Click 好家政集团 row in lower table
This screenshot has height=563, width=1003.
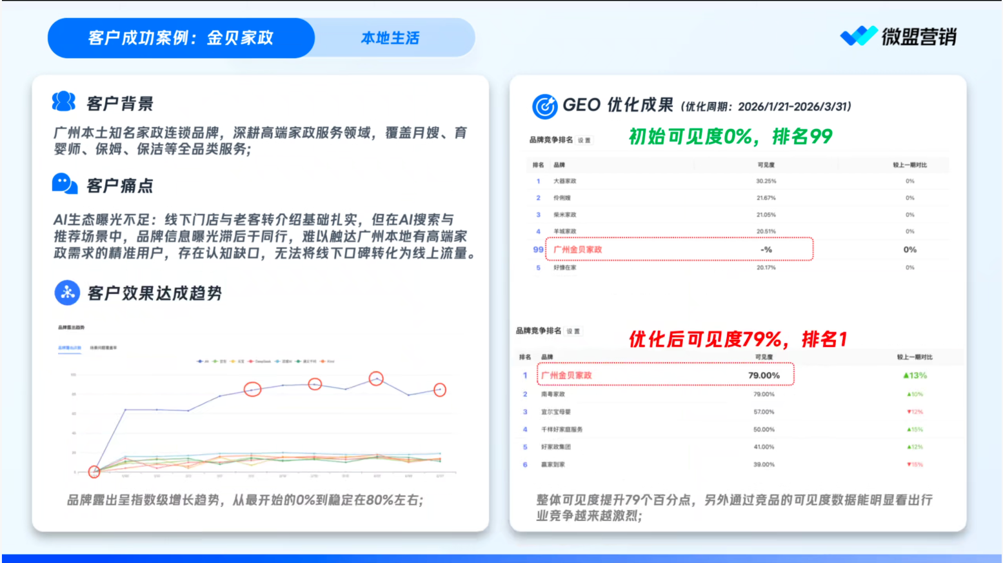coord(740,447)
